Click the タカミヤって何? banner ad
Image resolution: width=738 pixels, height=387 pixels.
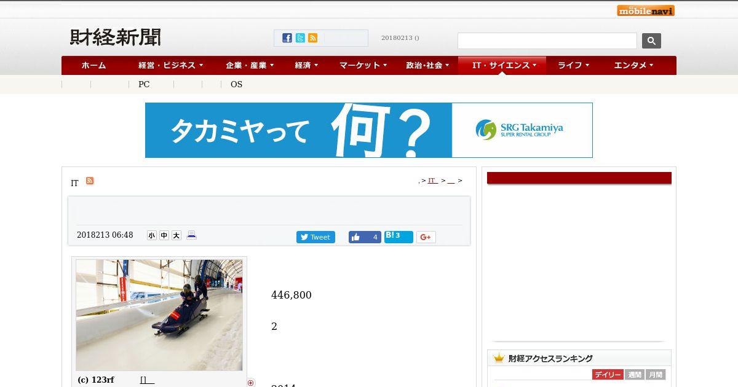[x=369, y=130]
